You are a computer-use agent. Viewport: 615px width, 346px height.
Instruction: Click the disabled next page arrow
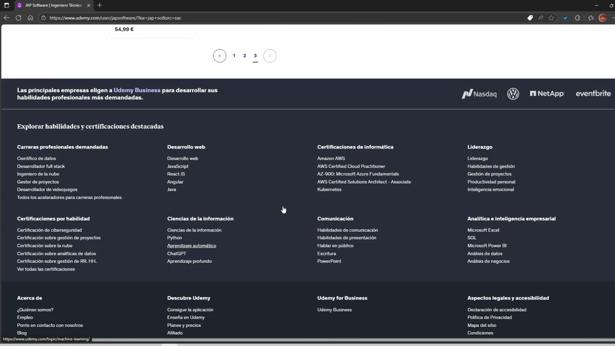coord(270,56)
